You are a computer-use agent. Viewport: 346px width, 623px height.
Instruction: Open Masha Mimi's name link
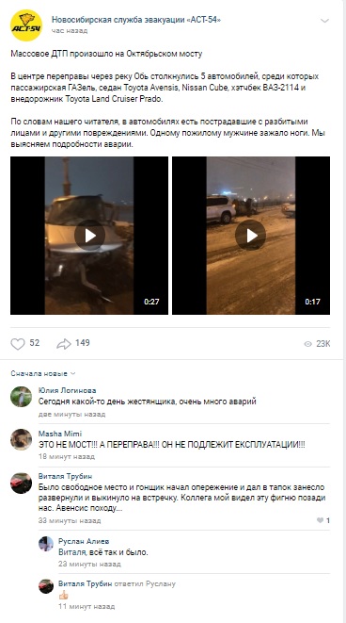pos(60,434)
